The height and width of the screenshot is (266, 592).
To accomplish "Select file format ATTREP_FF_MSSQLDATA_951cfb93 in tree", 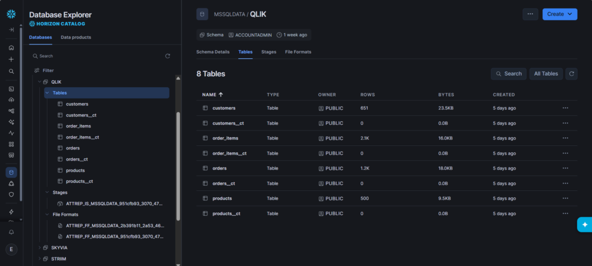I will point(115,237).
